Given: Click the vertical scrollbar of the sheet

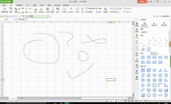Looking at the screenshot, I should 133,59.
